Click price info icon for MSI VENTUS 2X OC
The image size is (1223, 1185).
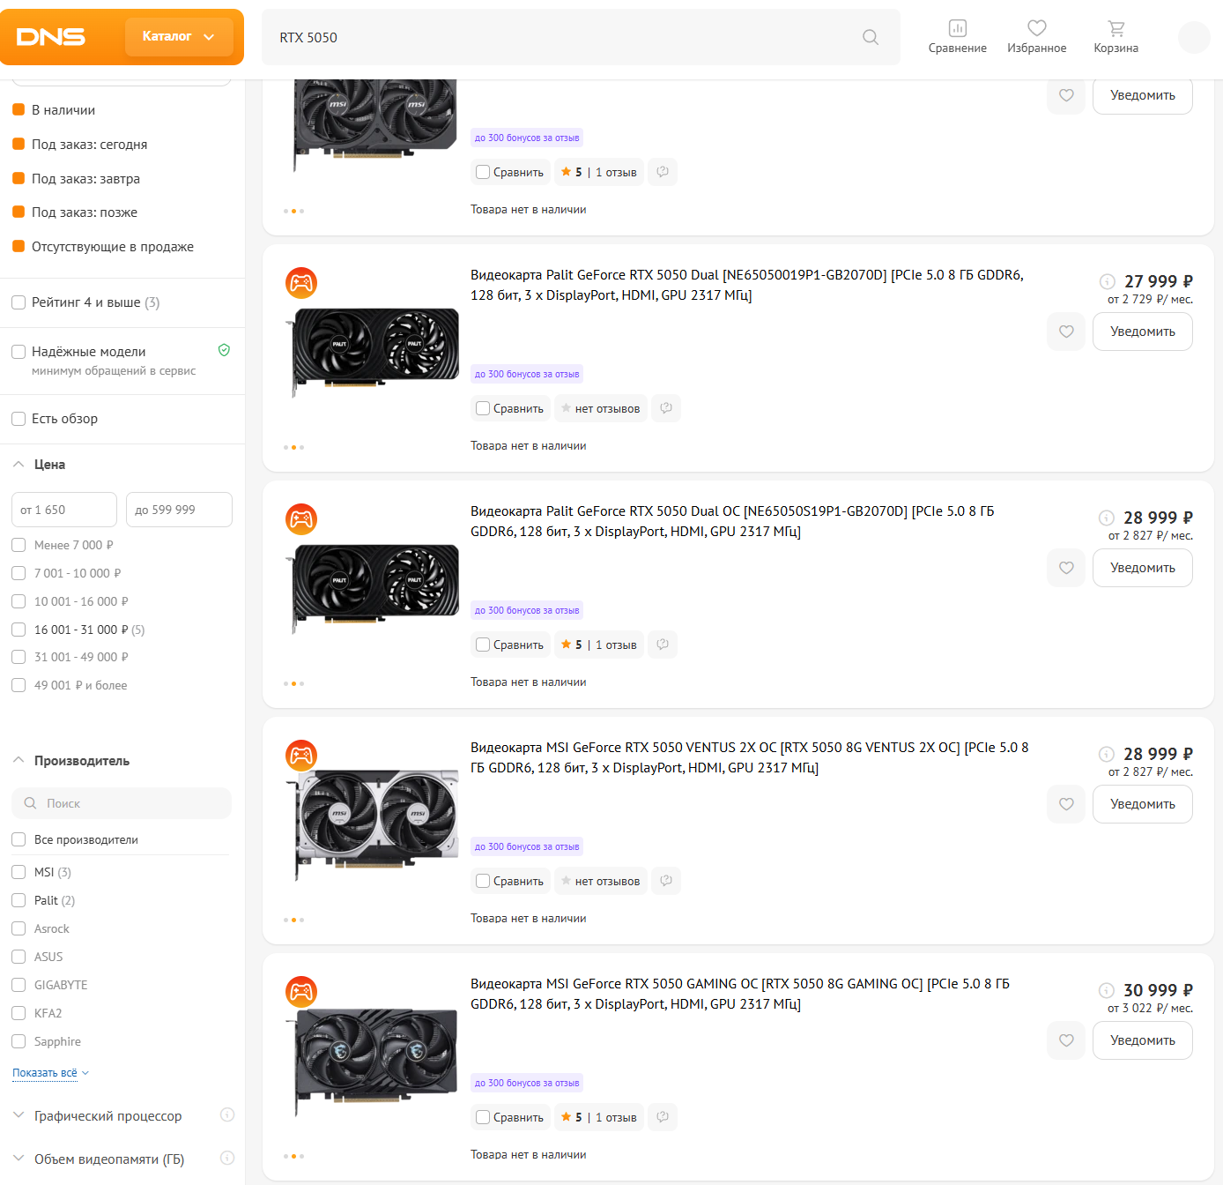[x=1107, y=754]
